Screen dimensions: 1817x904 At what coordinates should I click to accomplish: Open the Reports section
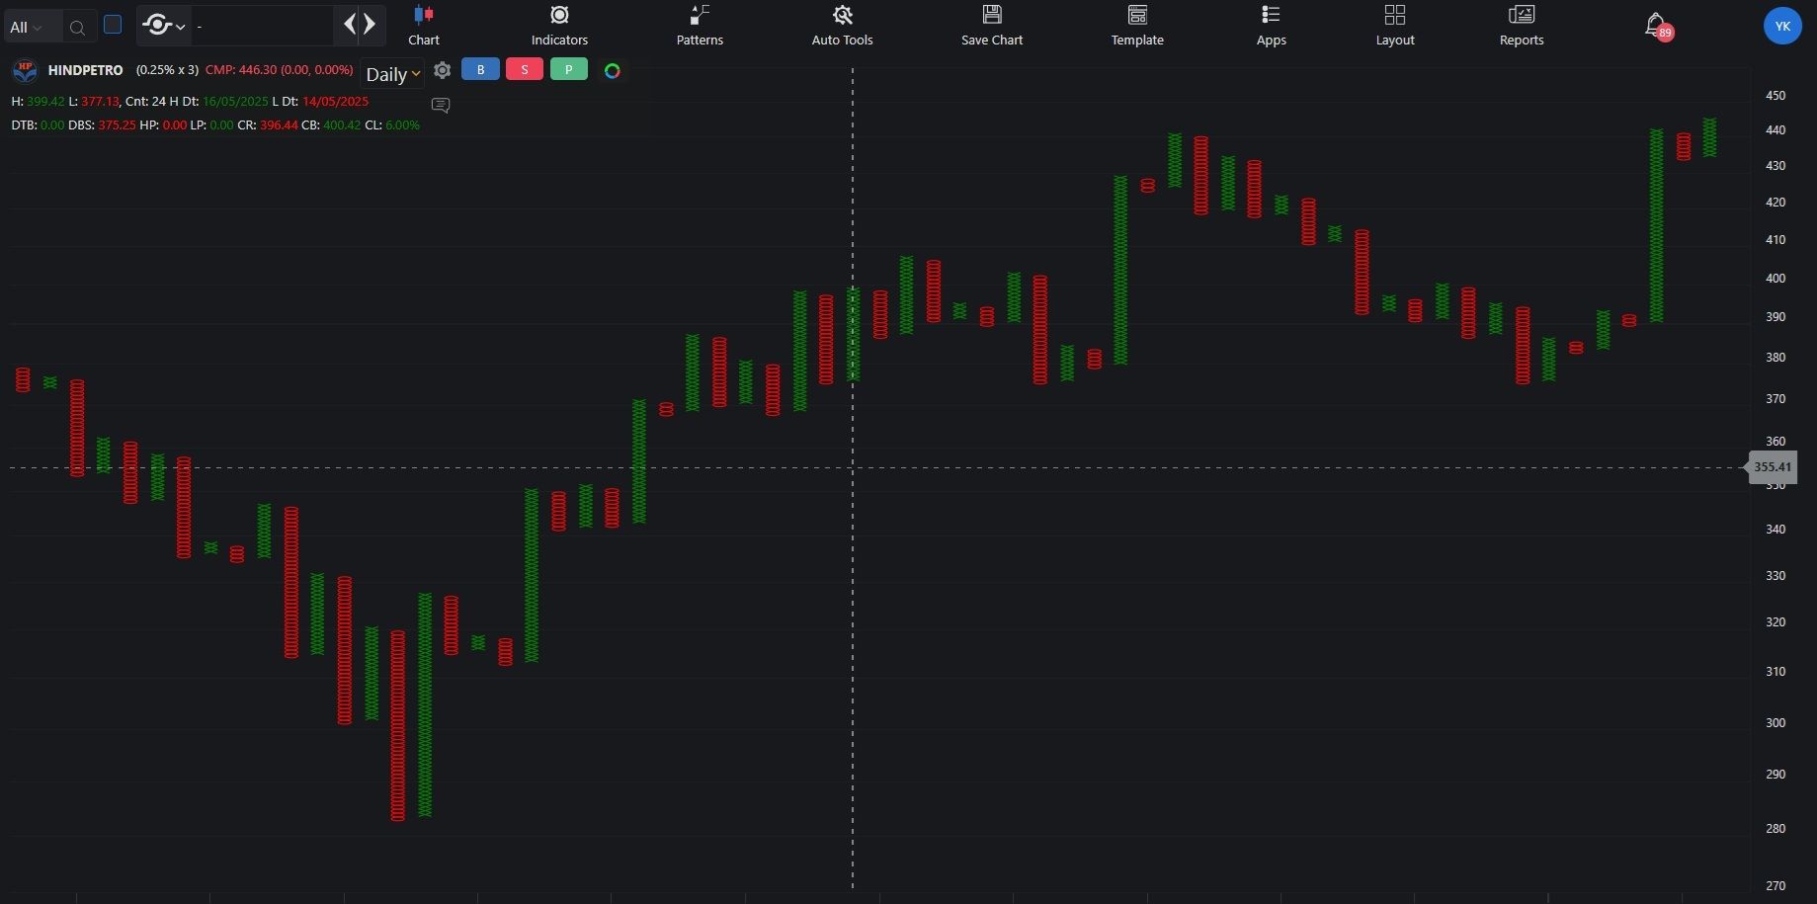(x=1521, y=26)
